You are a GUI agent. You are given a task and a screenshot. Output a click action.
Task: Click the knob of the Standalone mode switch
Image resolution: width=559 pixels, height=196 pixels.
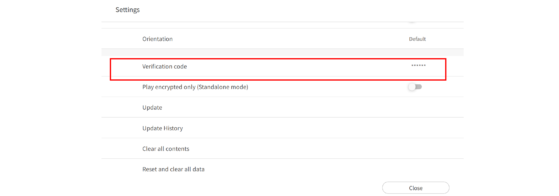pyautogui.click(x=412, y=87)
